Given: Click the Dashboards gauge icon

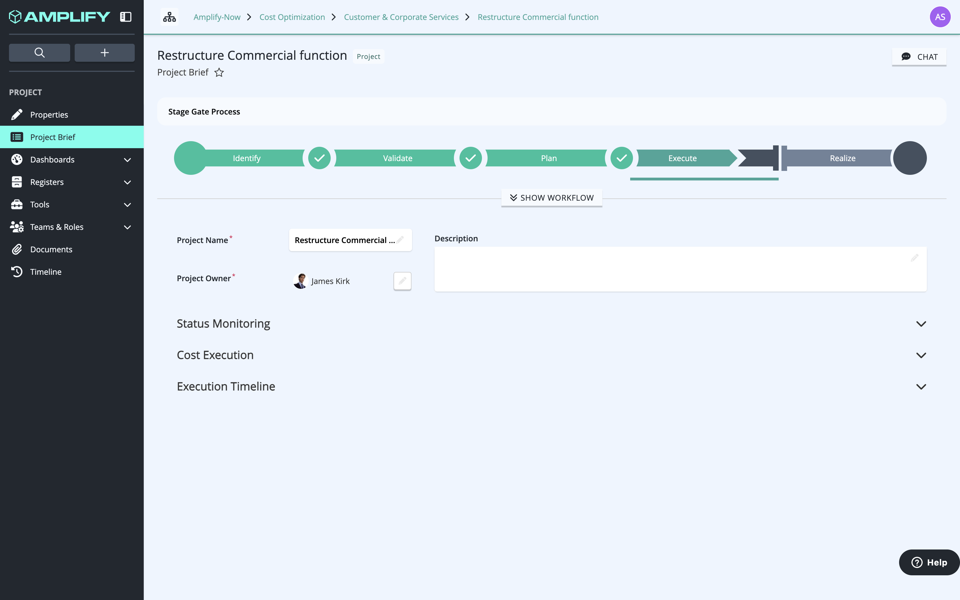Looking at the screenshot, I should 17,159.
